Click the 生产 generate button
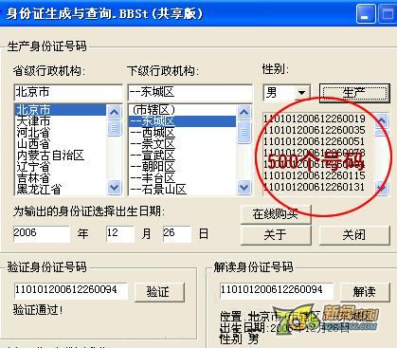This screenshot has height=348, width=397. pyautogui.click(x=354, y=93)
